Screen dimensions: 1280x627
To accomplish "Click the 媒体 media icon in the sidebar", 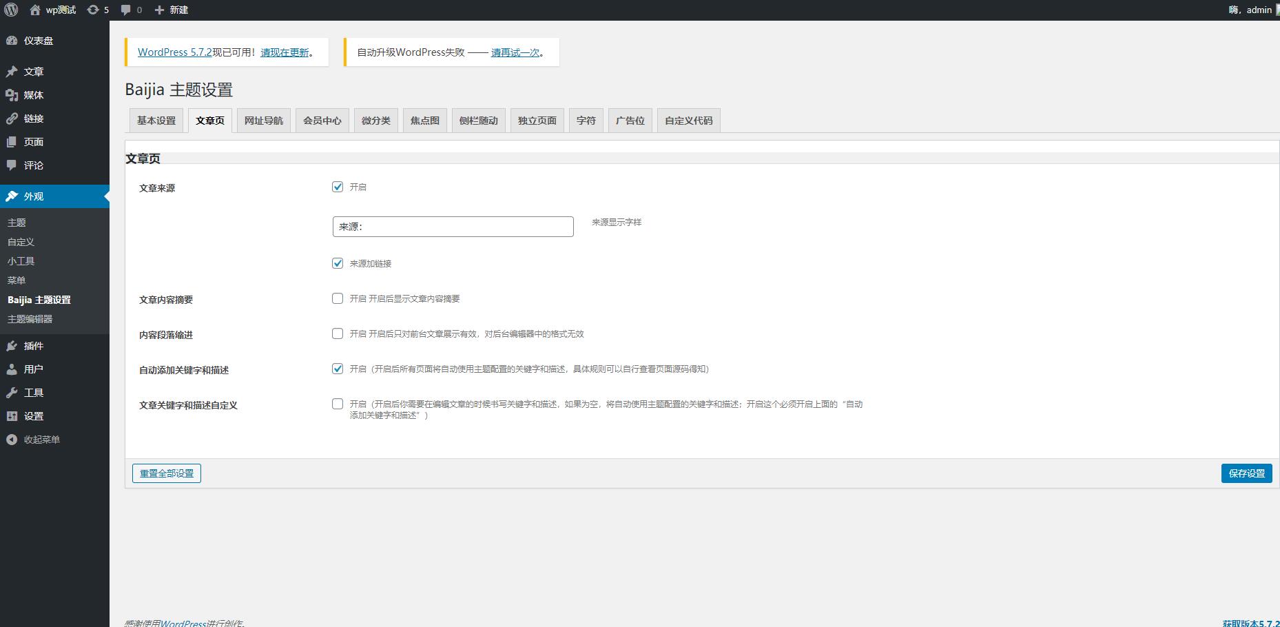I will [x=12, y=95].
